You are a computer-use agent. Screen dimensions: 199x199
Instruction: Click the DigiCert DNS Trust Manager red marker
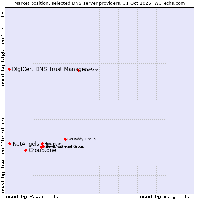[x=9, y=69]
